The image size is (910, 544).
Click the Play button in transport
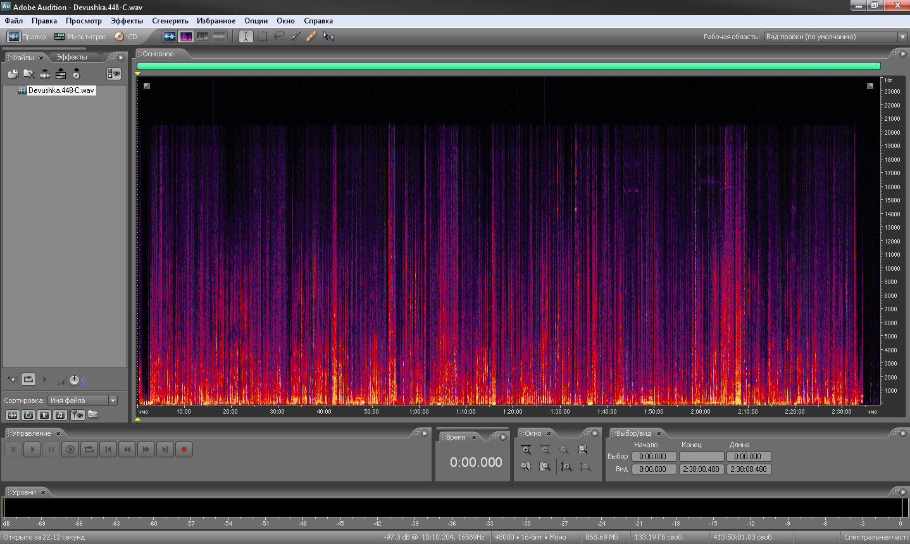[32, 450]
